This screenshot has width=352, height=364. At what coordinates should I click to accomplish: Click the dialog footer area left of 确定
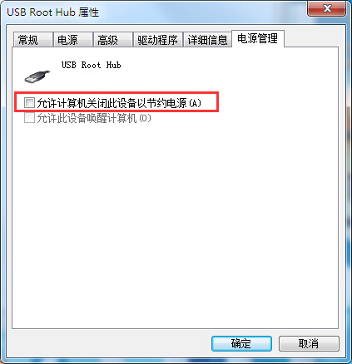tap(109, 344)
